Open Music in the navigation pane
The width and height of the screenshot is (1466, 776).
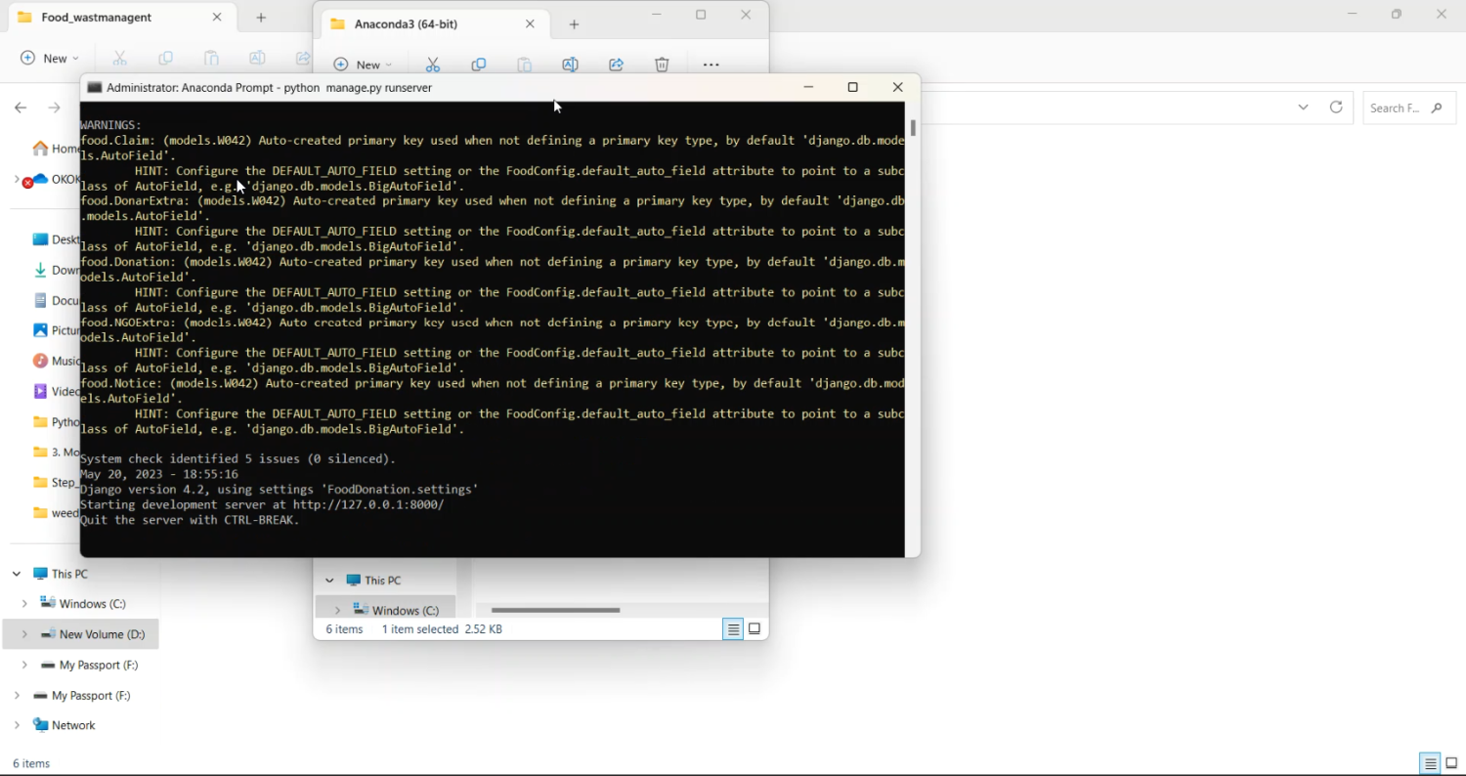click(x=58, y=361)
